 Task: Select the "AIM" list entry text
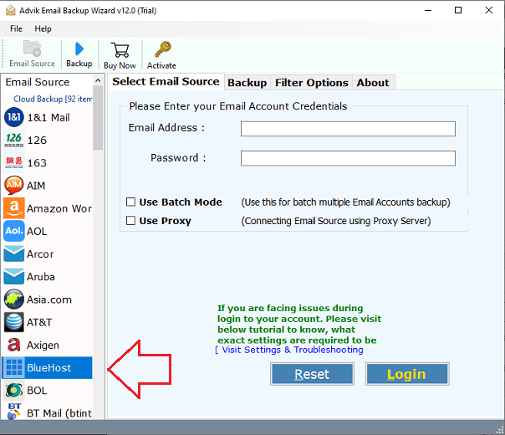(36, 186)
